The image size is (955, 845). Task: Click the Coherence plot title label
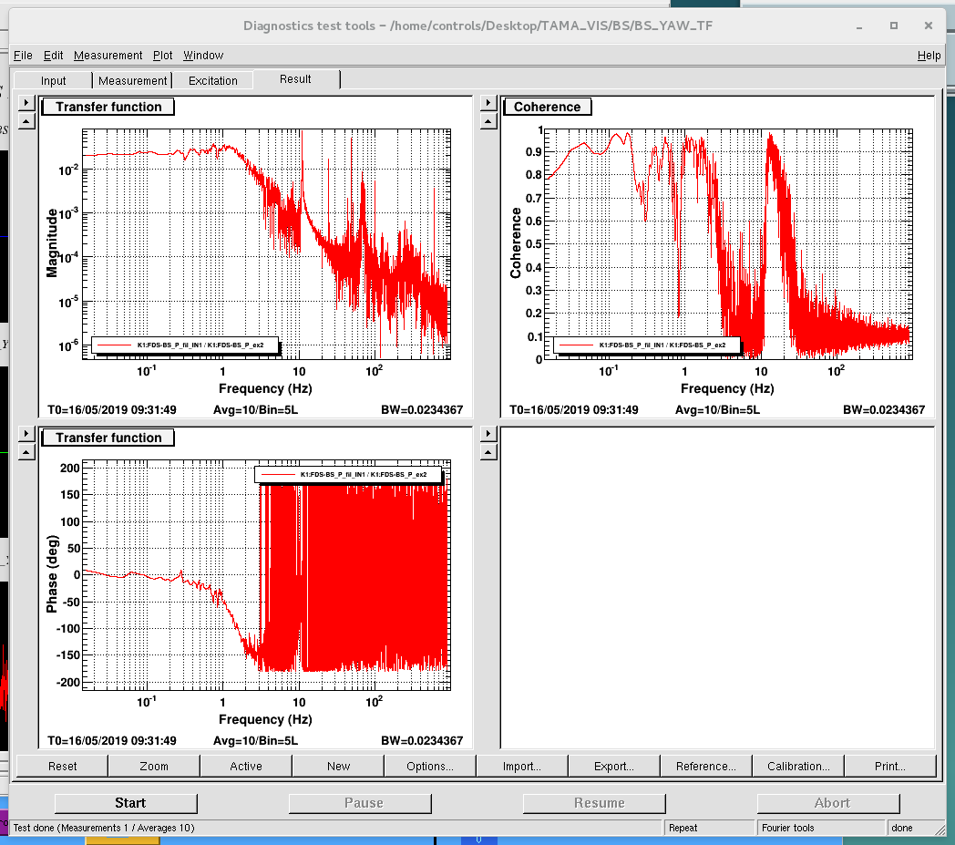coord(547,107)
